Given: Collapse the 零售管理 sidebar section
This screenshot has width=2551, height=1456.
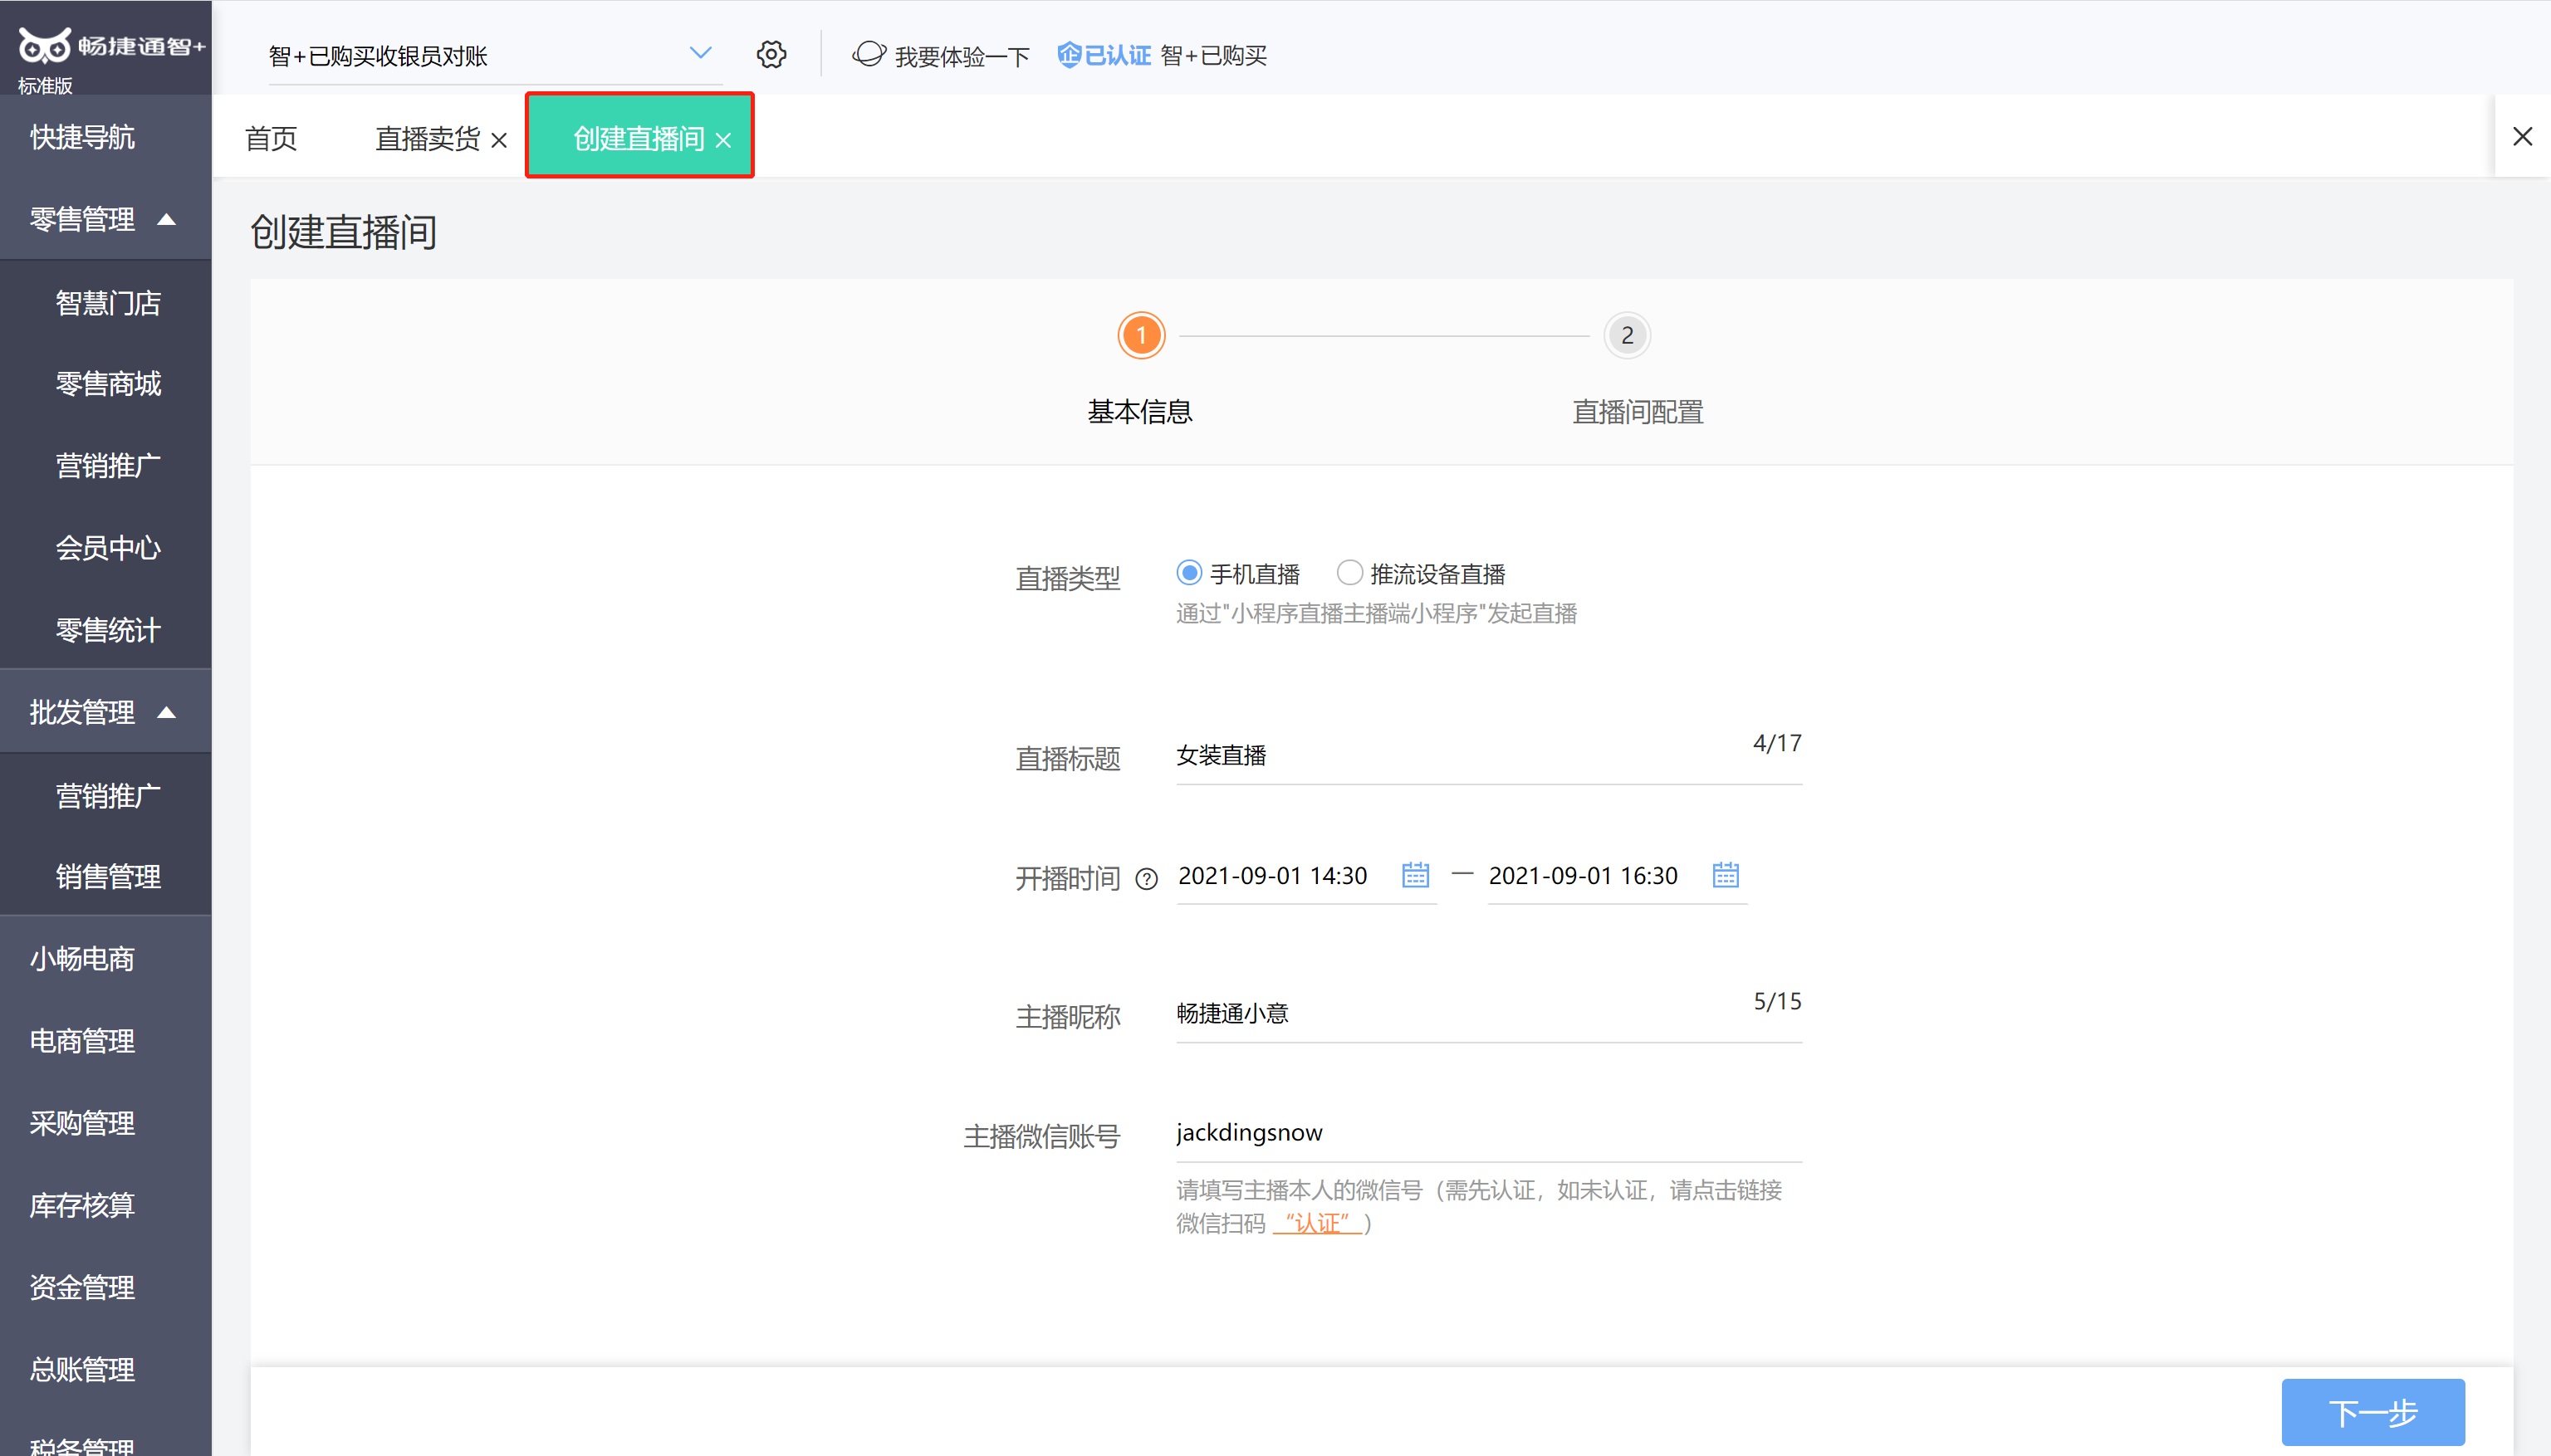Looking at the screenshot, I should [x=167, y=219].
